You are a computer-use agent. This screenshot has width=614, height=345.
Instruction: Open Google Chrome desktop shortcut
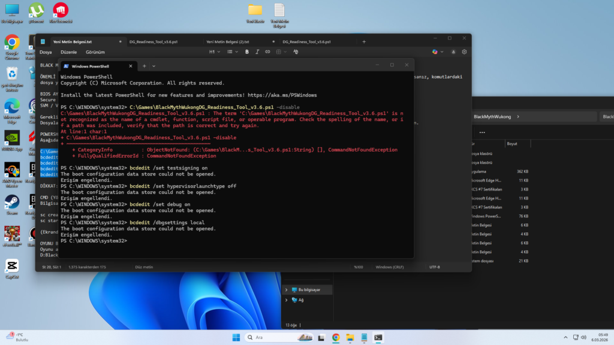pyautogui.click(x=12, y=47)
